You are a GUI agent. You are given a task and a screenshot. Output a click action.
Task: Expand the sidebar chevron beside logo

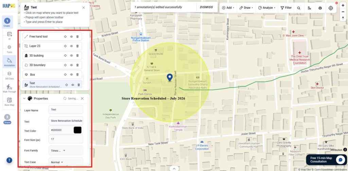pos(19,6)
